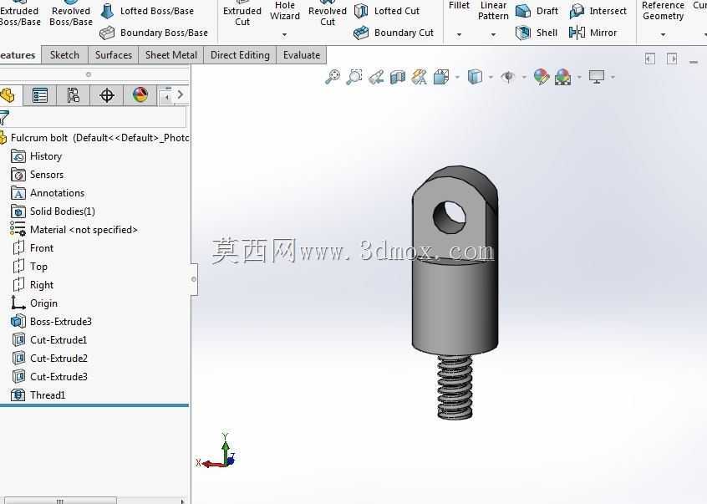The width and height of the screenshot is (707, 504).
Task: Open the View Settings dropdown arrow
Action: (613, 78)
